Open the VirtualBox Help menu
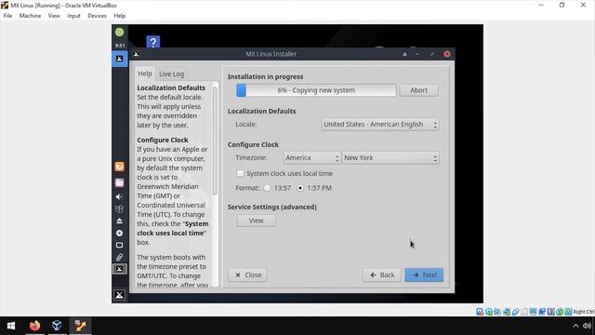Image resolution: width=595 pixels, height=335 pixels. tap(120, 16)
